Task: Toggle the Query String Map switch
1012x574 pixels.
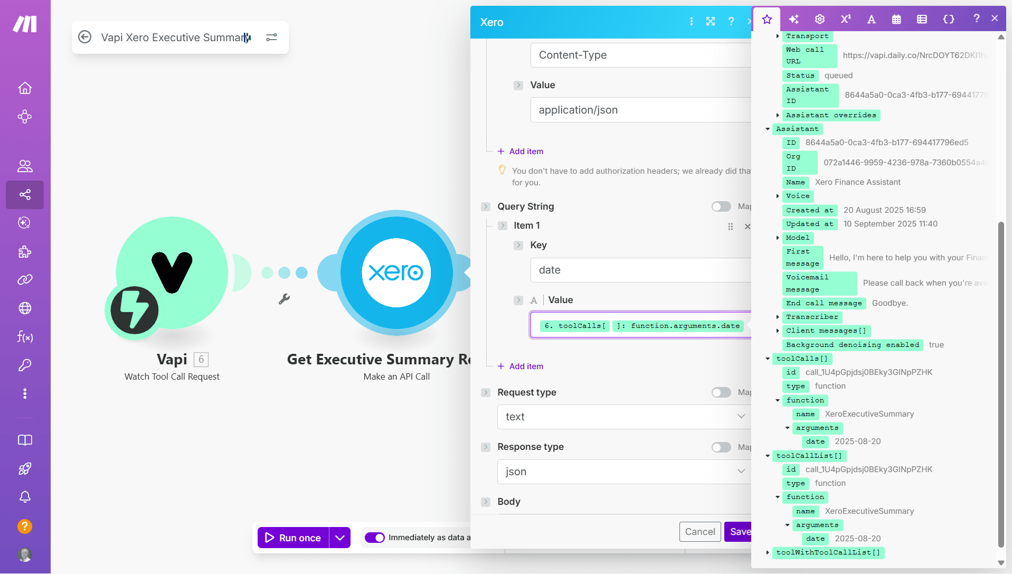Action: (721, 206)
